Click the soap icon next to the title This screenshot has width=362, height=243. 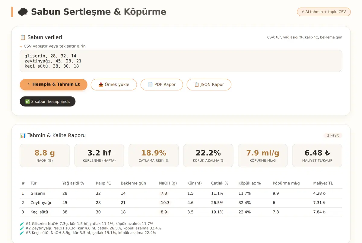23,12
